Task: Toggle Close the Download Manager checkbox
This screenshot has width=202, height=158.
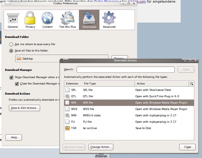Action: [17, 84]
